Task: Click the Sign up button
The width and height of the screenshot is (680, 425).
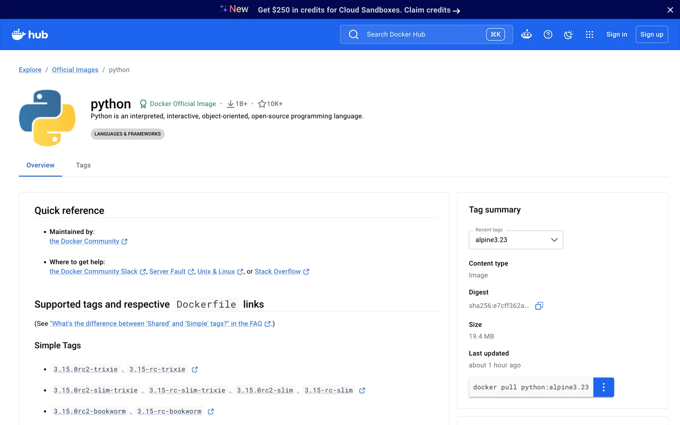Action: 652,34
